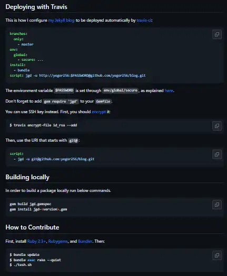Click the '- master' line in YAML
Image resolution: width=227 pixels, height=276 pixels.
coord(25,44)
